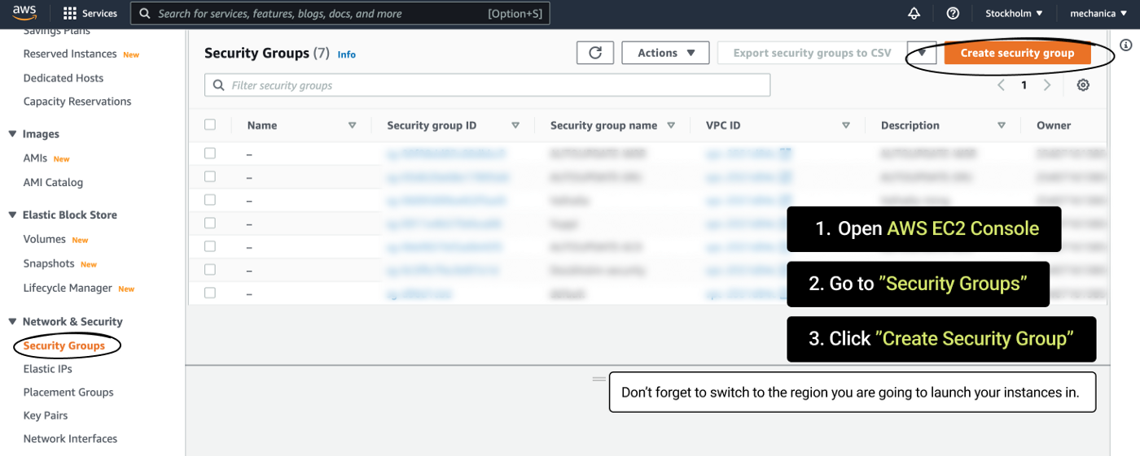Select all security groups header checkbox

(x=210, y=125)
